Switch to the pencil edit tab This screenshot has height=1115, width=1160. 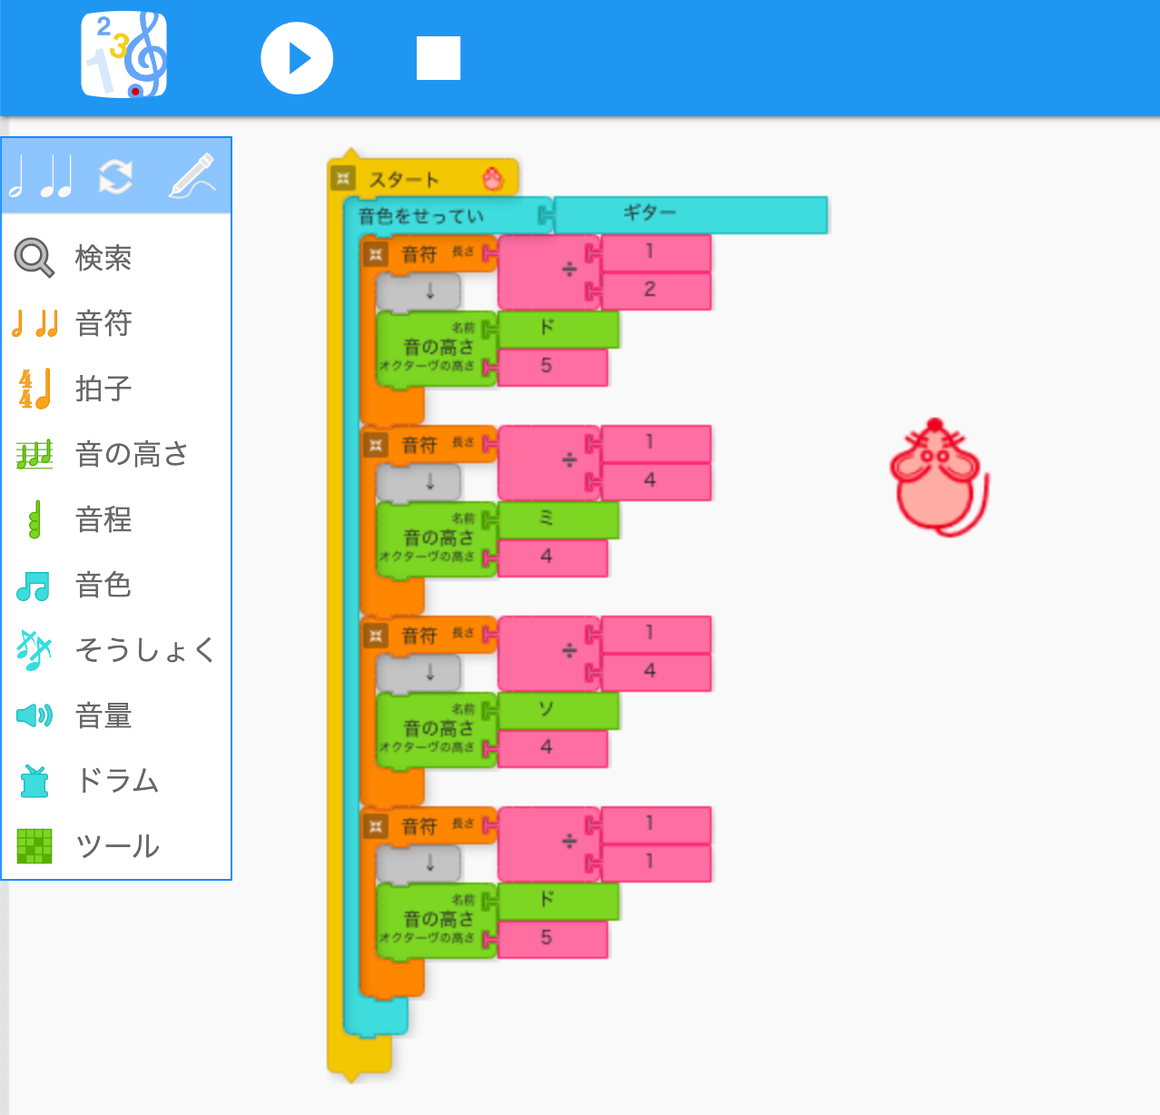click(191, 175)
